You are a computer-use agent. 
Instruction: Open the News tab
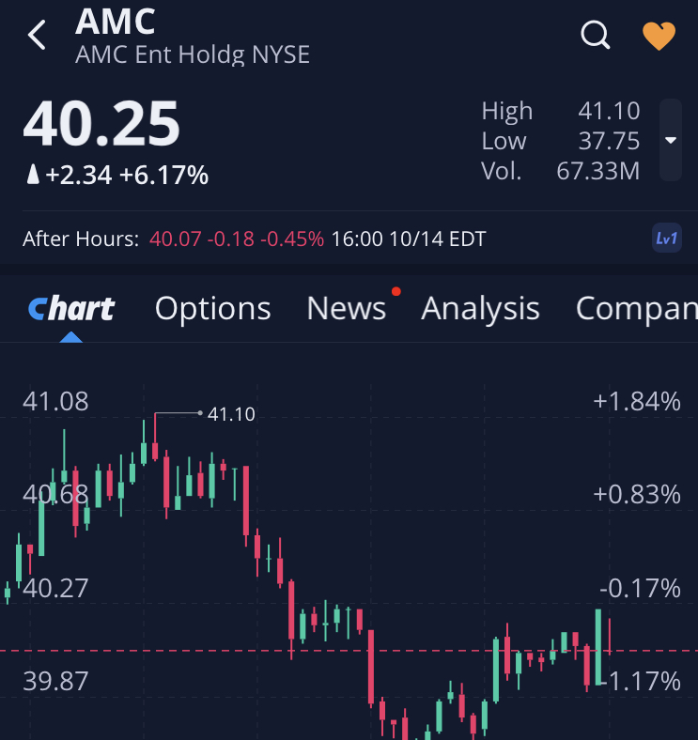[346, 308]
